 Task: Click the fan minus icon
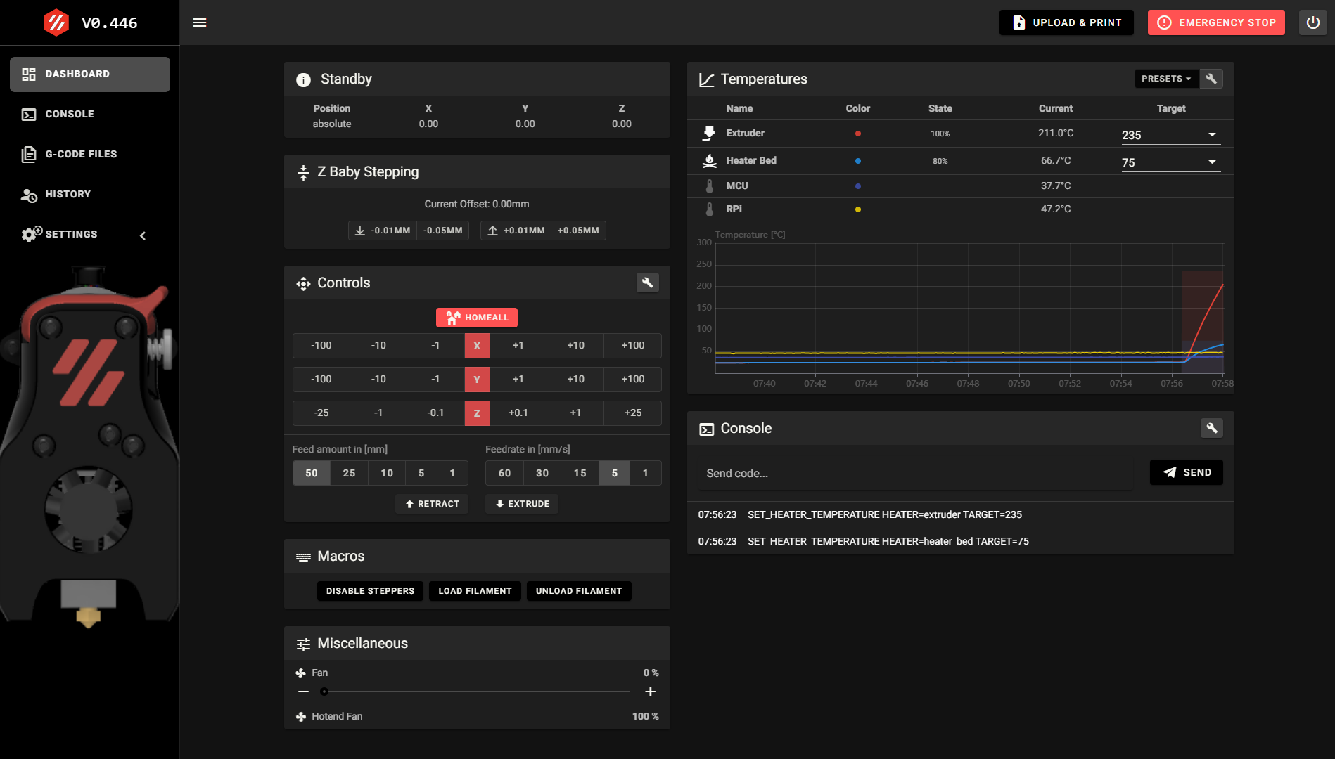tap(303, 692)
